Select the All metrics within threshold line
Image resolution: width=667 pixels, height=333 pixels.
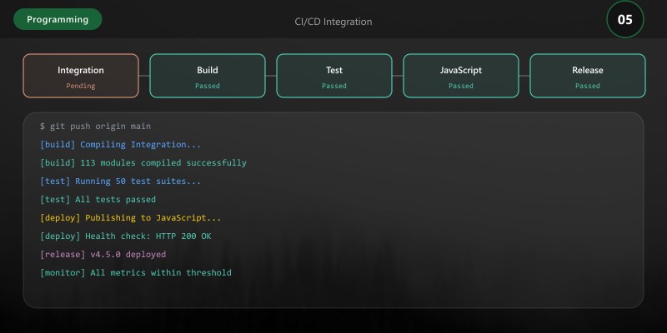click(136, 273)
